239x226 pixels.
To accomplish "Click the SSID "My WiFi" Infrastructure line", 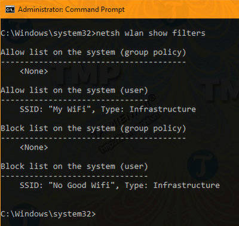I will (108, 110).
